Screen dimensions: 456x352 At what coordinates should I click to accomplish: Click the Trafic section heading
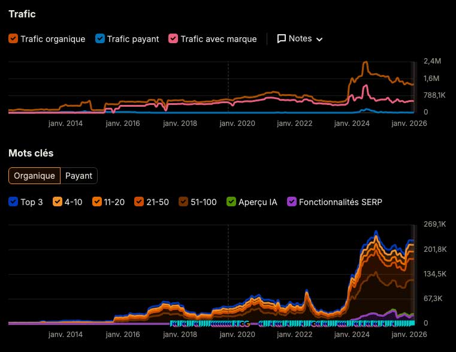pos(22,14)
